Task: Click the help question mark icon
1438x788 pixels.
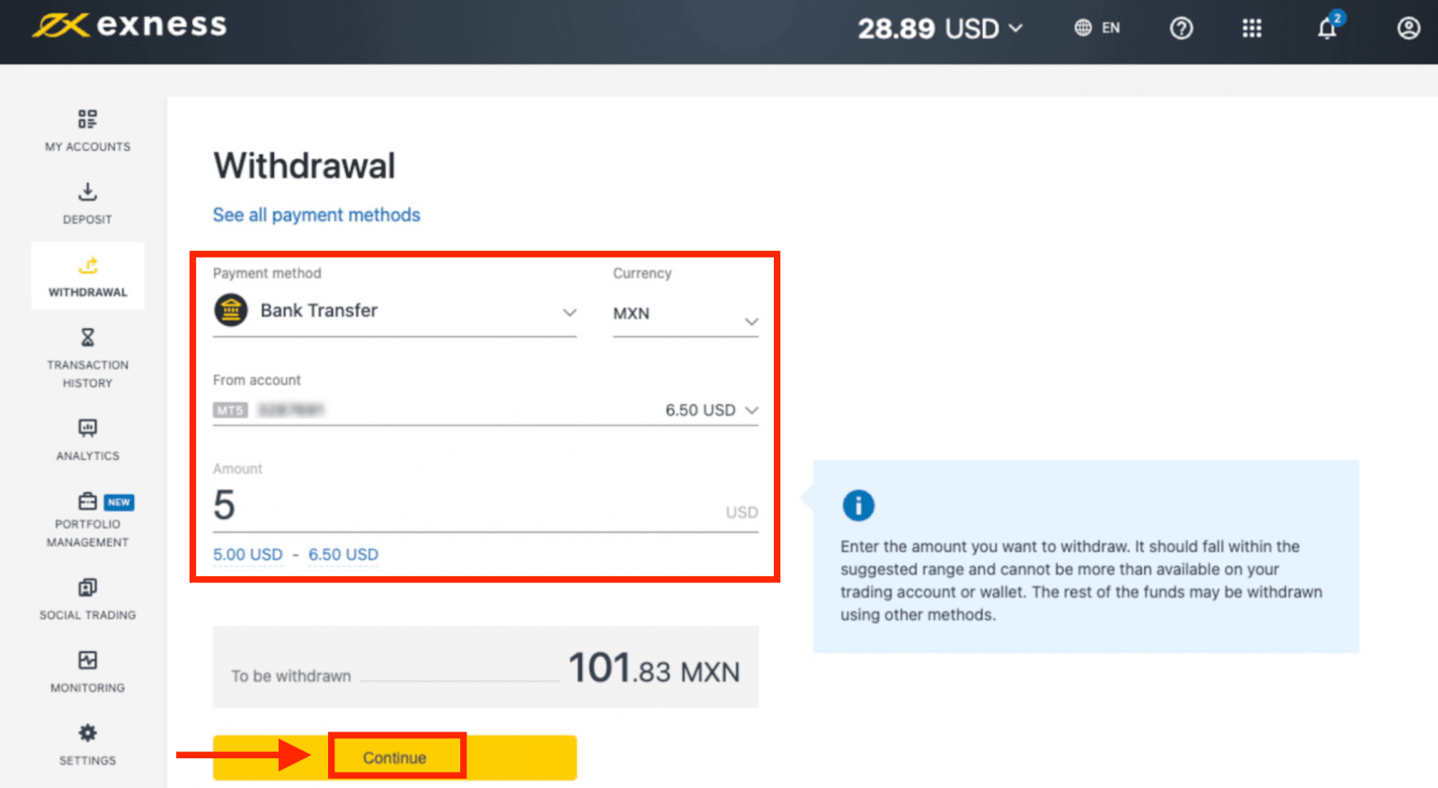Action: click(1181, 29)
